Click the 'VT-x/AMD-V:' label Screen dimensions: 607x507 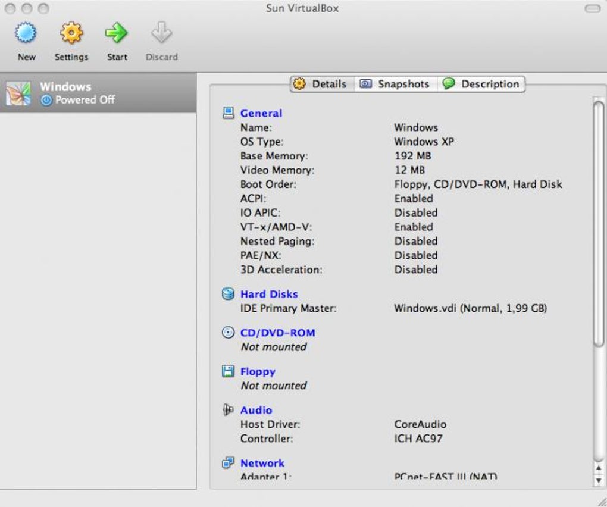pyautogui.click(x=276, y=227)
